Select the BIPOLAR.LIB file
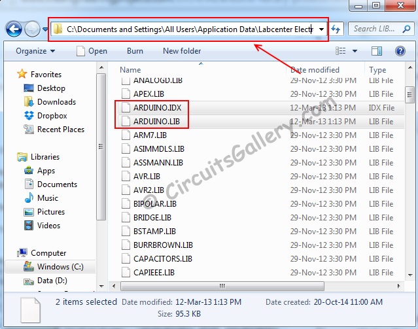418x329 pixels. pos(154,204)
